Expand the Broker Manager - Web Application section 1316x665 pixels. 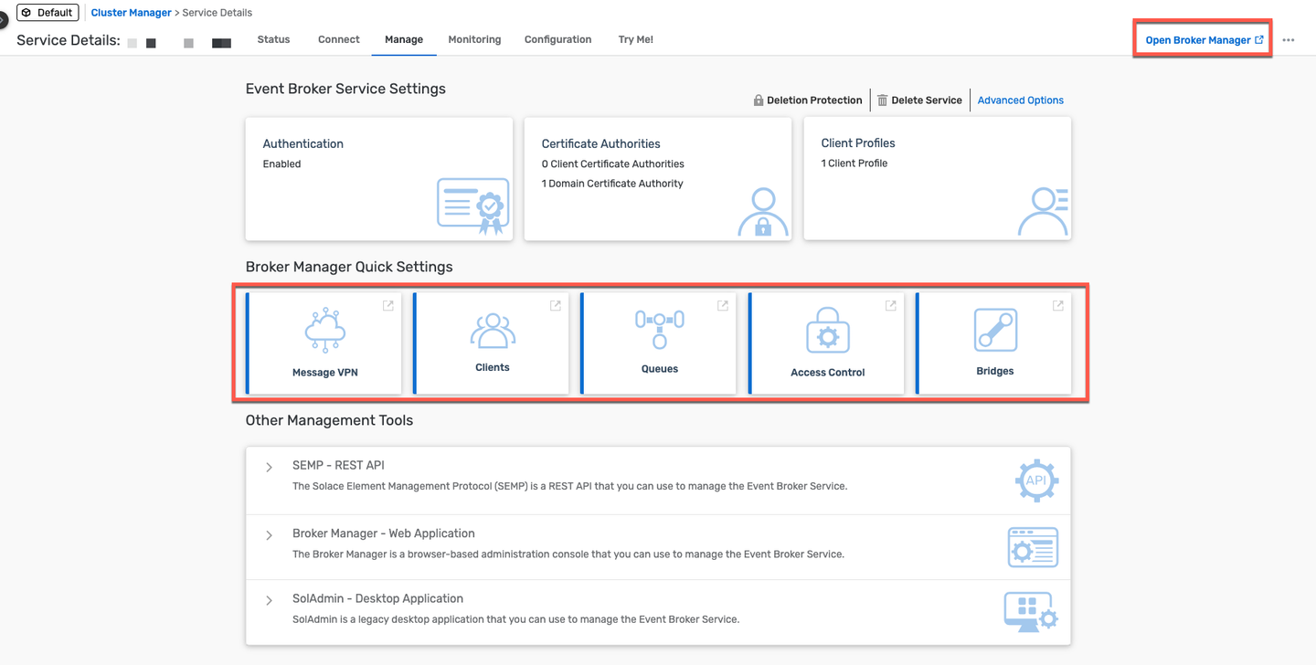(270, 535)
